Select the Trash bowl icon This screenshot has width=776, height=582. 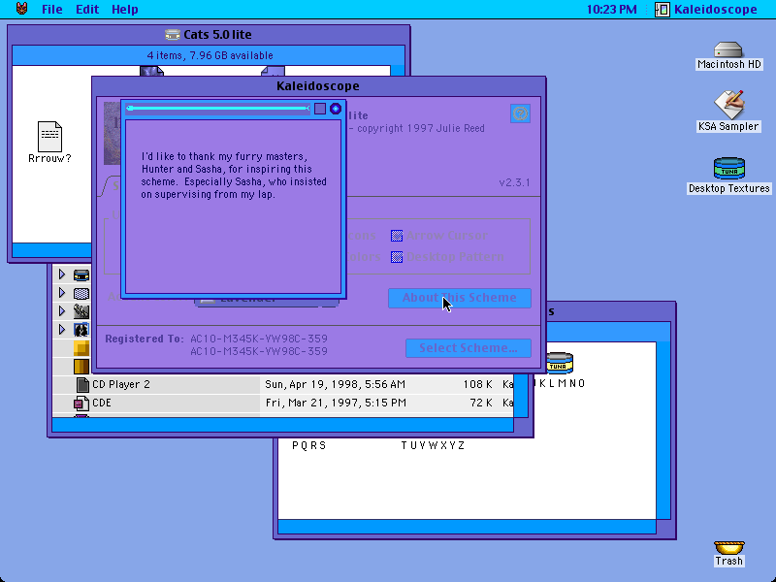click(x=729, y=548)
